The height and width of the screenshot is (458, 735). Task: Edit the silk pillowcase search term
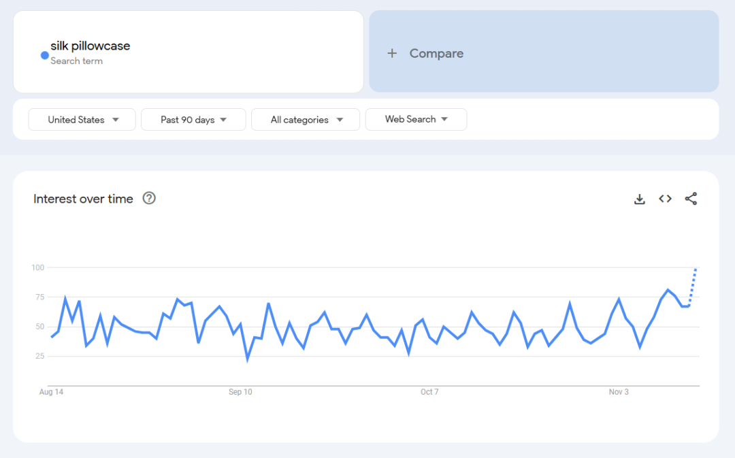(x=91, y=46)
